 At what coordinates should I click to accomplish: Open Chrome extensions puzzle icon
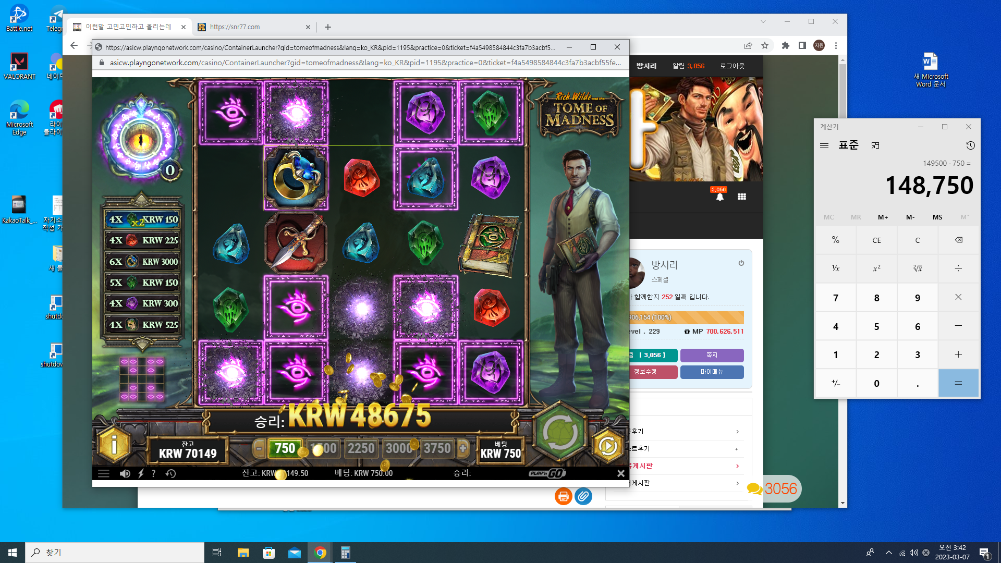(x=786, y=45)
